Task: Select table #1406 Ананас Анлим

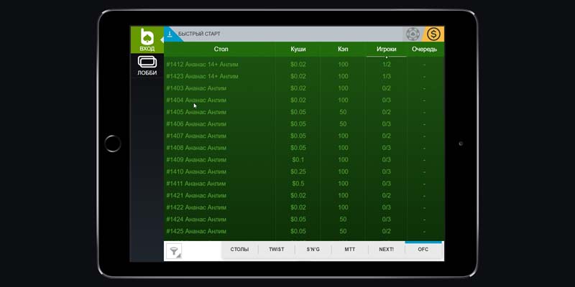Action: click(304, 123)
